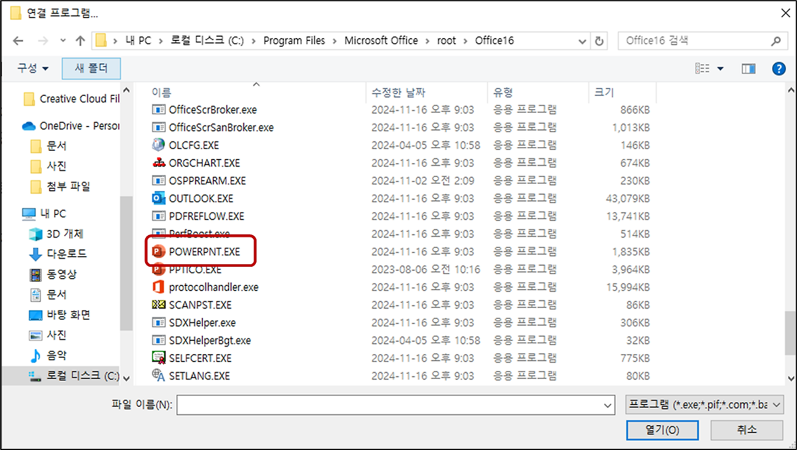Expand the chevron after Microsoft Office in path
This screenshot has height=450, width=797.
point(428,41)
